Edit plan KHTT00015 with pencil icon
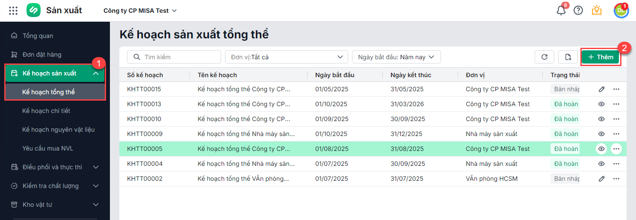Screen dimensions: 636x220 click(601, 89)
